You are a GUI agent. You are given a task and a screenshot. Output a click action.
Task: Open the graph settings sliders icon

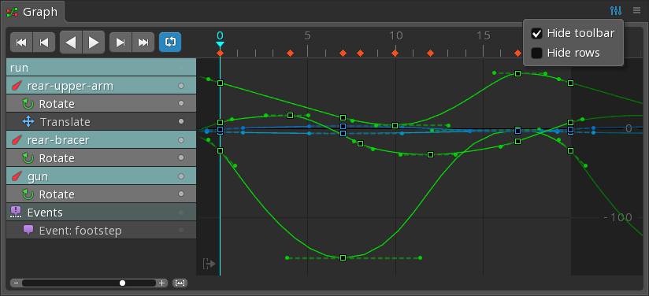616,11
